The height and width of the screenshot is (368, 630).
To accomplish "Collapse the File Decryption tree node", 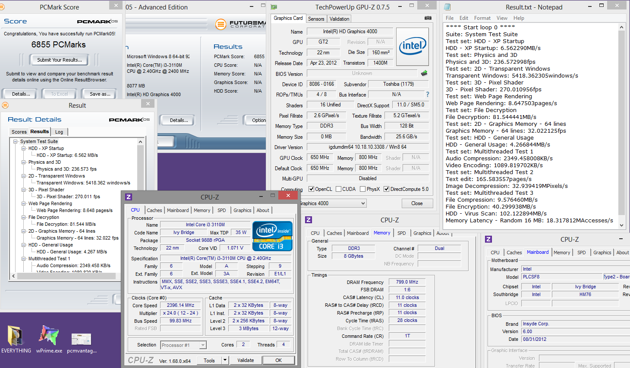I will click(24, 217).
